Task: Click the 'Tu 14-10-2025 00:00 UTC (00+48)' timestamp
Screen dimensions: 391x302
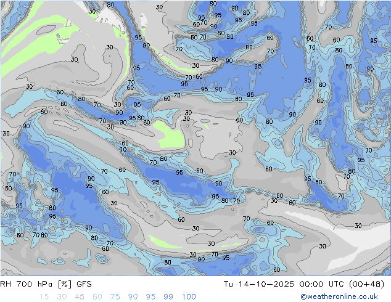Action: click(303, 284)
